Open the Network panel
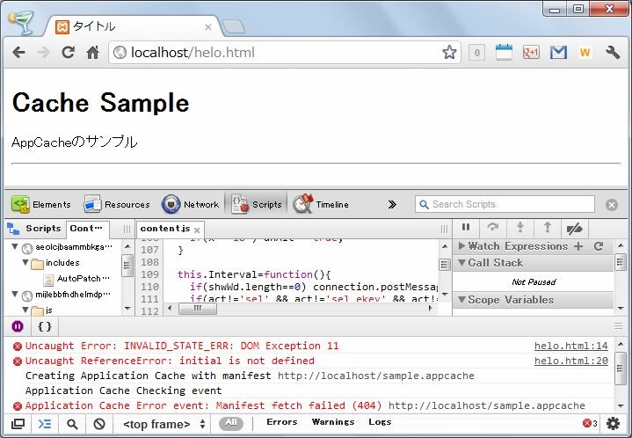 [190, 204]
